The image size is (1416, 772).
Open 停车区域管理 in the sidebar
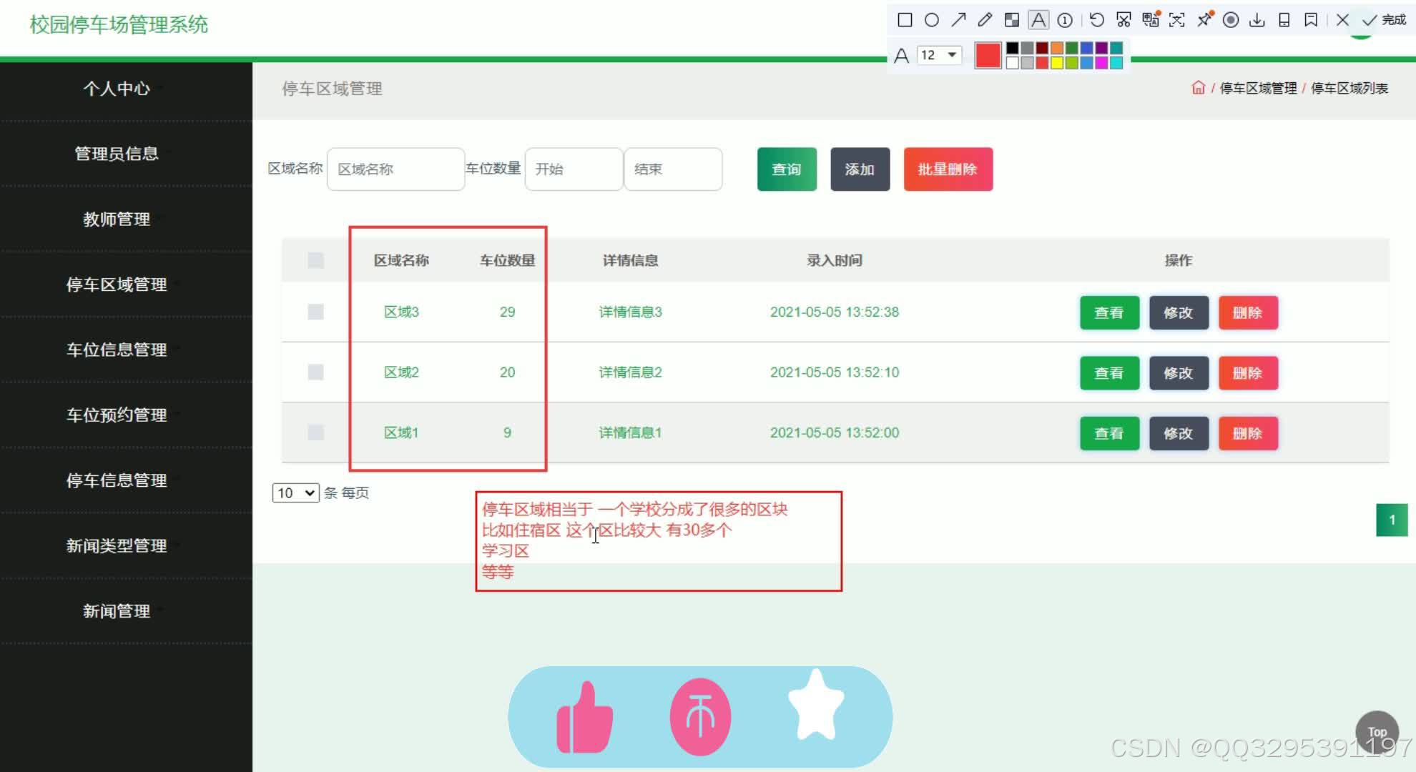[x=117, y=284]
